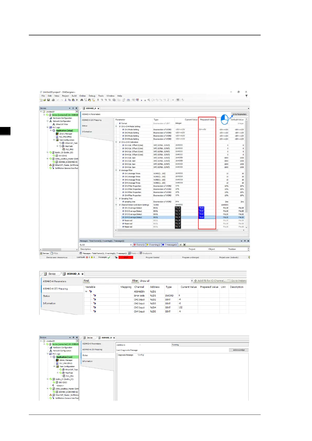Collapse the CH1~CH4 Calibration group

coord(116,142)
